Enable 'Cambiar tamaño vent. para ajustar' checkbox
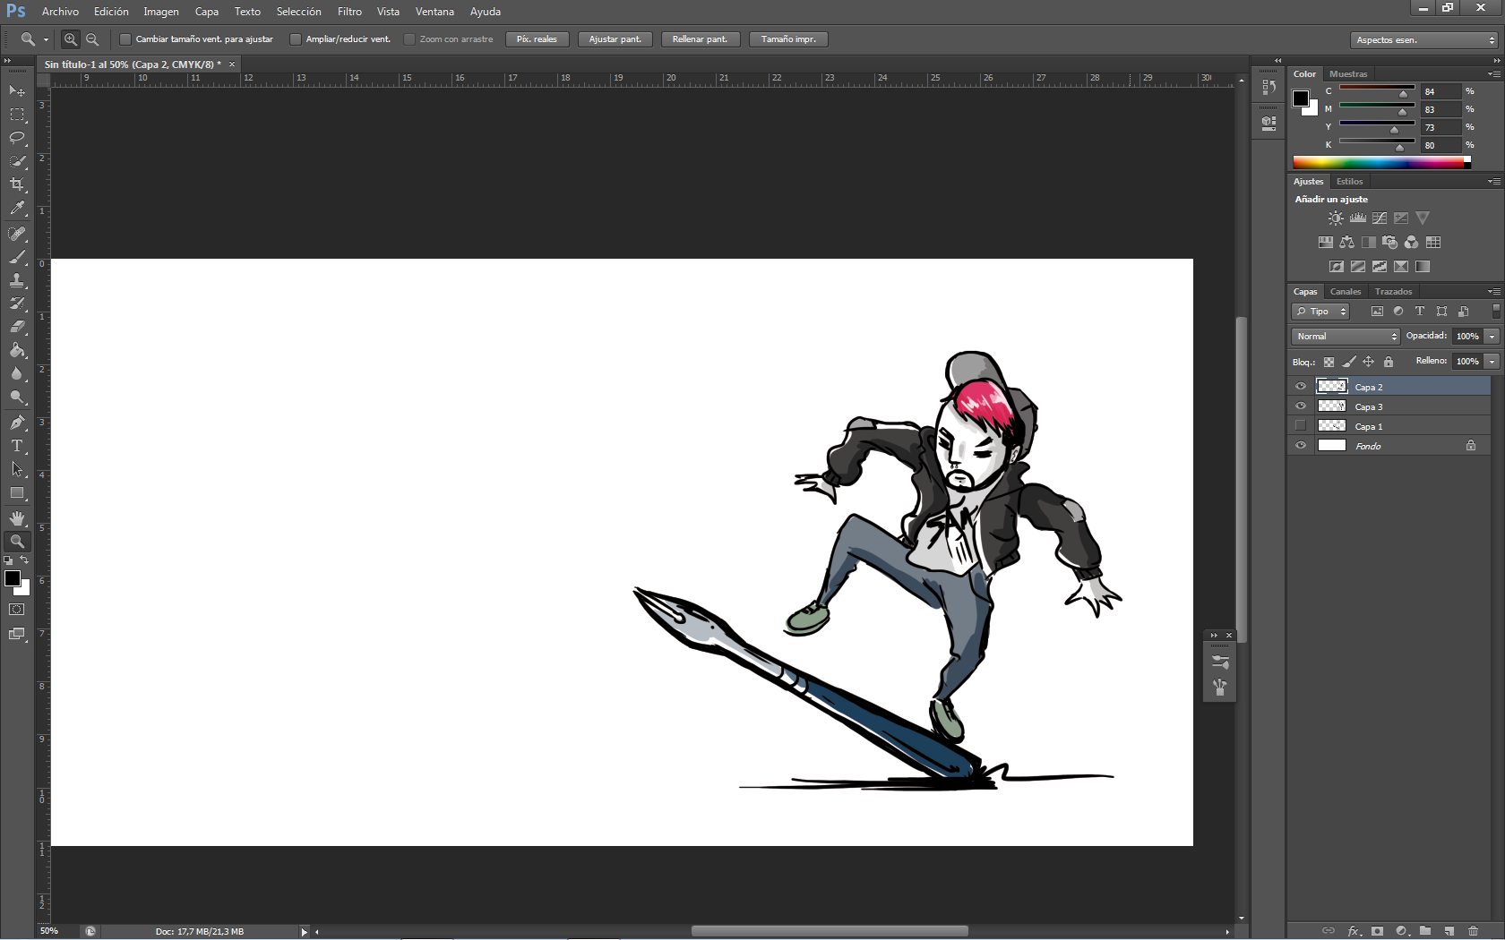Screen dimensions: 1505x940 [x=125, y=39]
